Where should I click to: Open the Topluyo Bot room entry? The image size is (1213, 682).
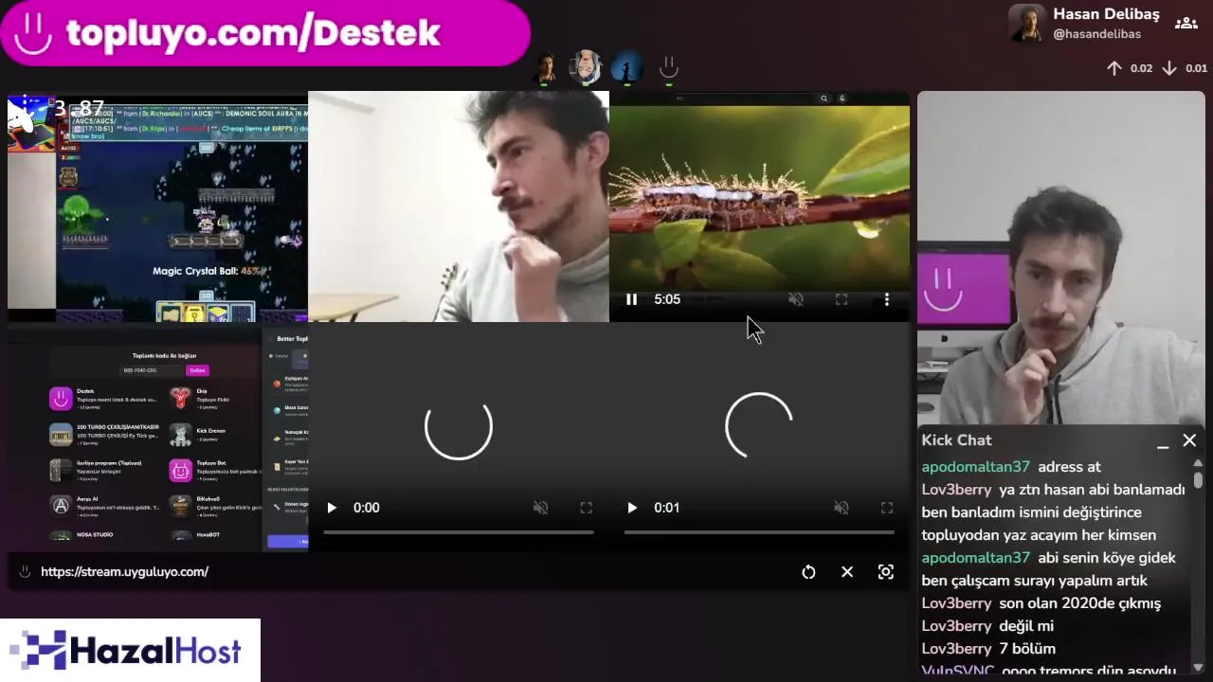pyautogui.click(x=214, y=471)
